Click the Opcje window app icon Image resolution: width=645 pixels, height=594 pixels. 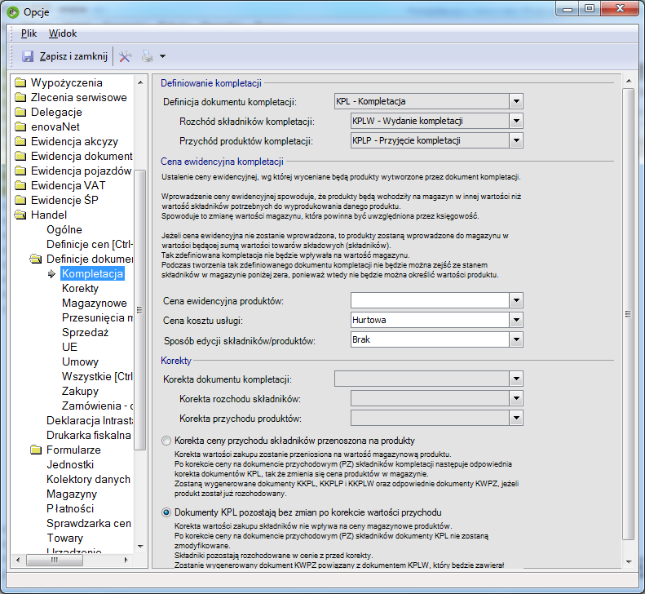tap(13, 12)
